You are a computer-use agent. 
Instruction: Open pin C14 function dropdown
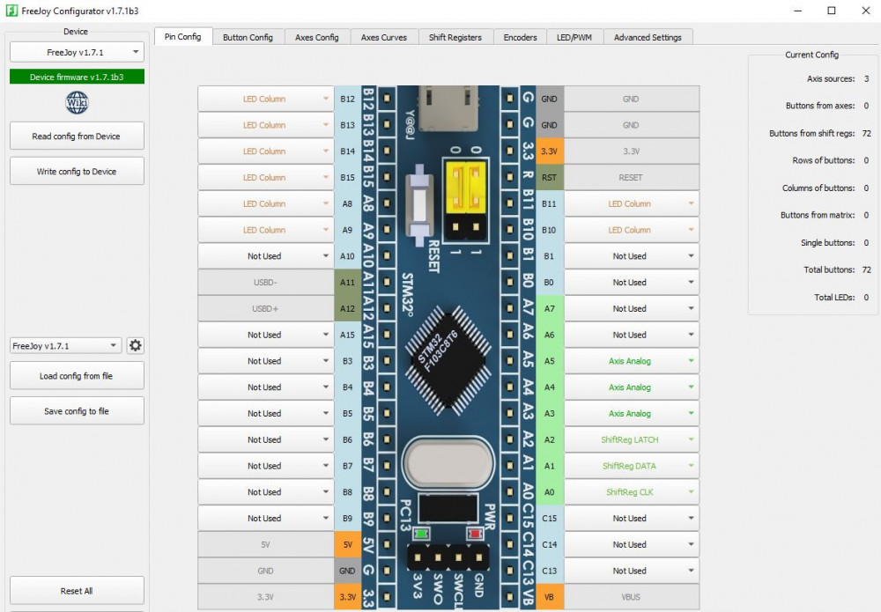tap(632, 544)
